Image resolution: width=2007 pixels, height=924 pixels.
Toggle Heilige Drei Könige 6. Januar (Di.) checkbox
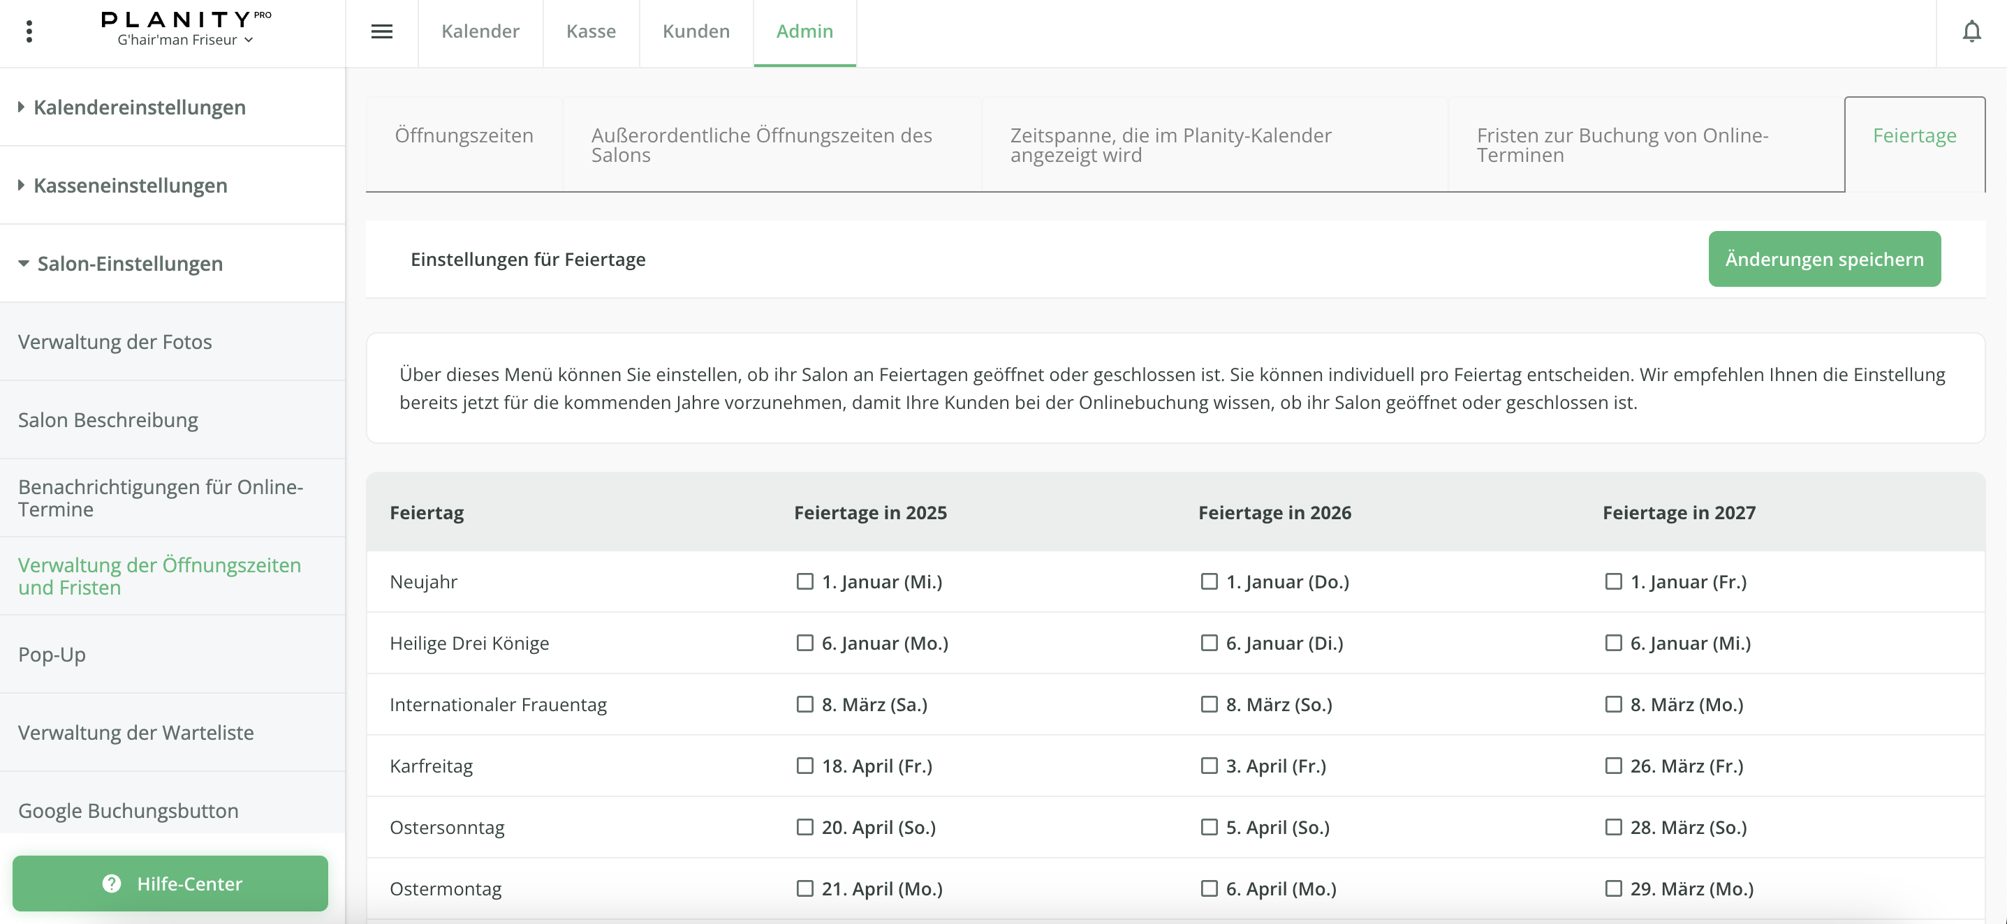(1210, 643)
